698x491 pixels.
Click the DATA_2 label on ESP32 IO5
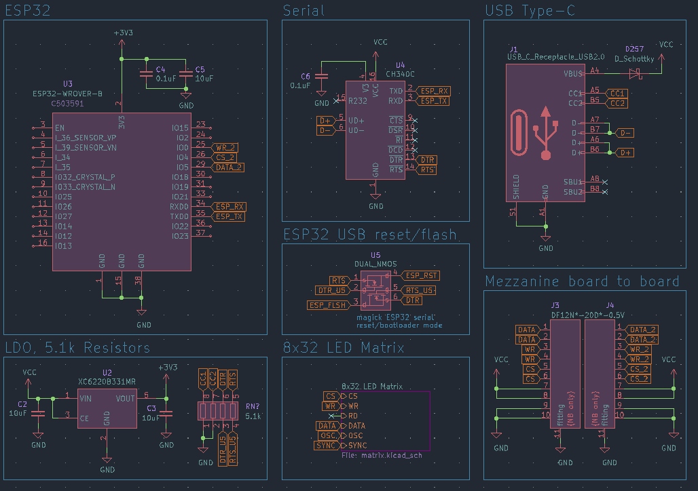pyautogui.click(x=228, y=168)
